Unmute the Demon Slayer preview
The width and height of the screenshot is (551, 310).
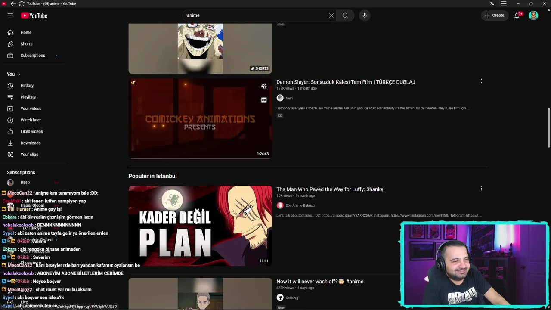(264, 87)
